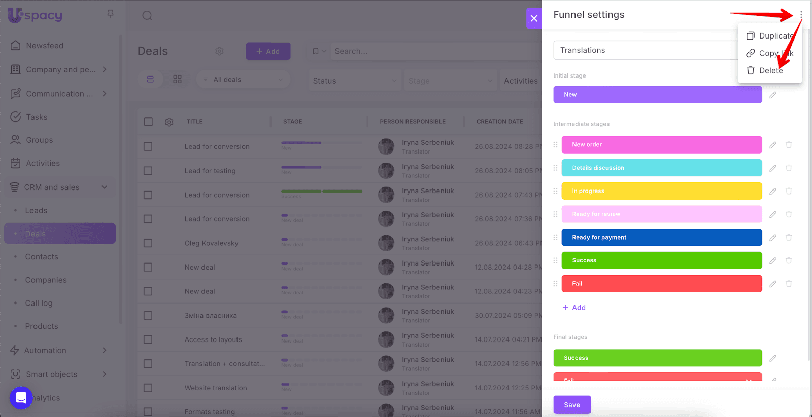Add a new intermediate stage

pos(574,308)
